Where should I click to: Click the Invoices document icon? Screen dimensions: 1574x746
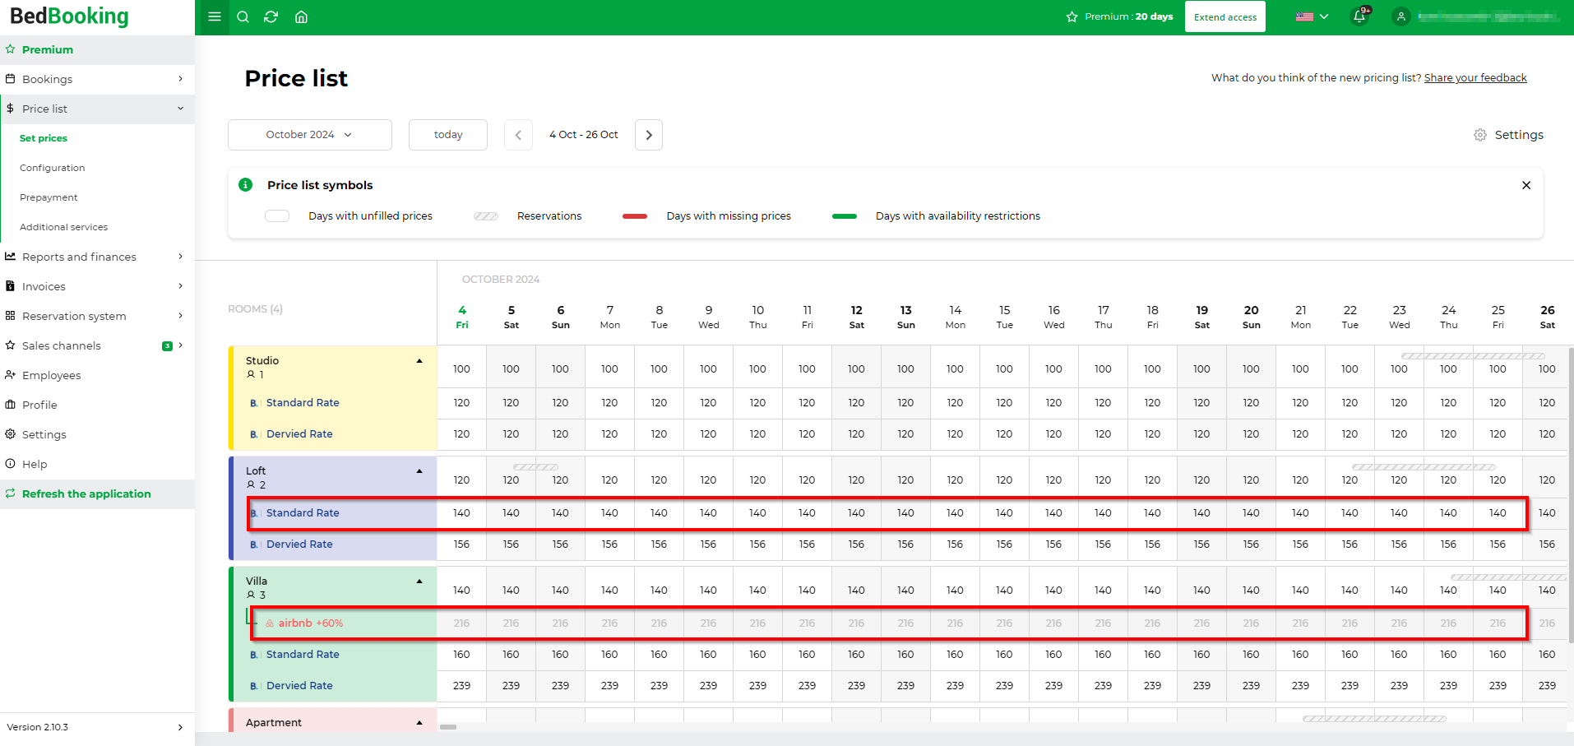point(10,286)
